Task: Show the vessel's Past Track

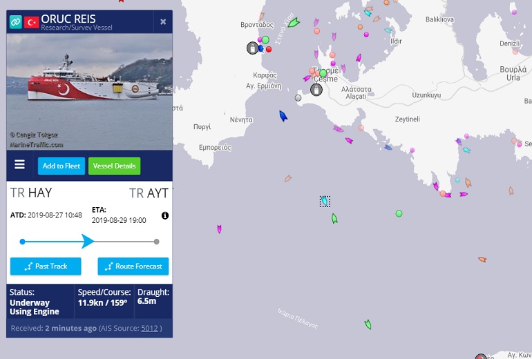Action: (x=46, y=266)
